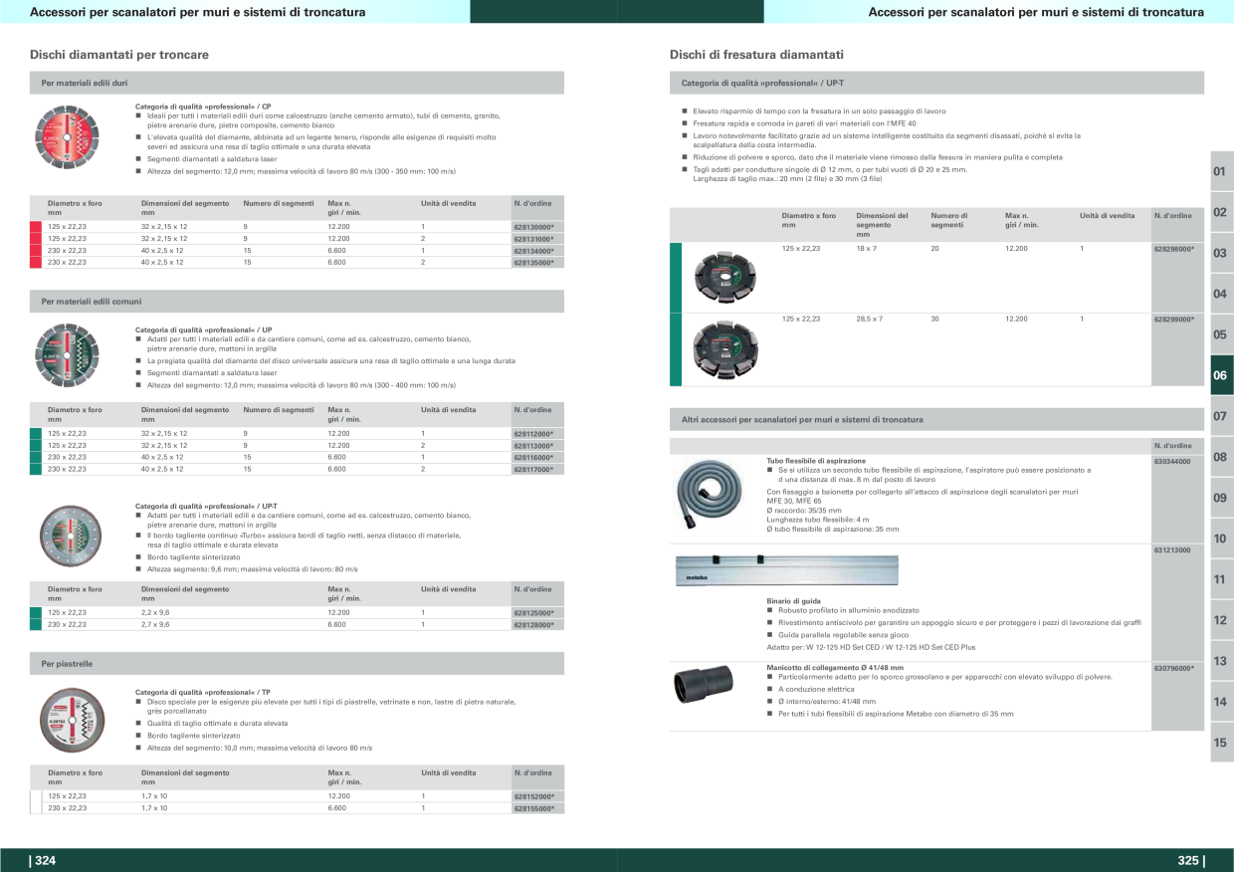This screenshot has width=1234, height=872.
Task: Open chapter tab 08
Action: click(1221, 457)
